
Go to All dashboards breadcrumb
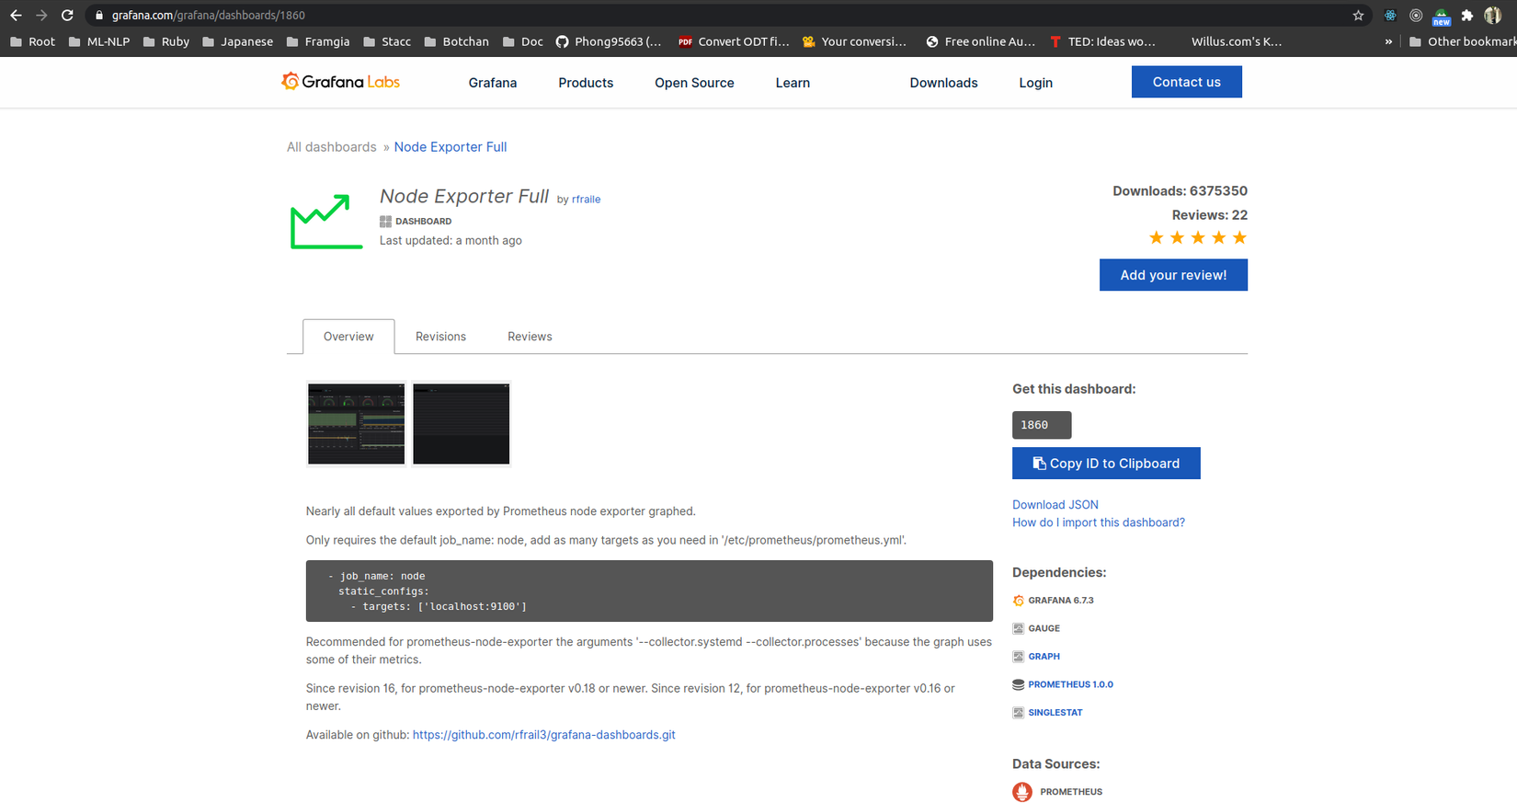[x=332, y=147]
